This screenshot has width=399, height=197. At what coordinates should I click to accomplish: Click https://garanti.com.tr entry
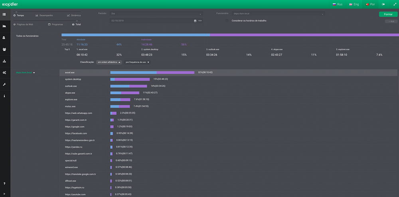pyautogui.click(x=76, y=120)
